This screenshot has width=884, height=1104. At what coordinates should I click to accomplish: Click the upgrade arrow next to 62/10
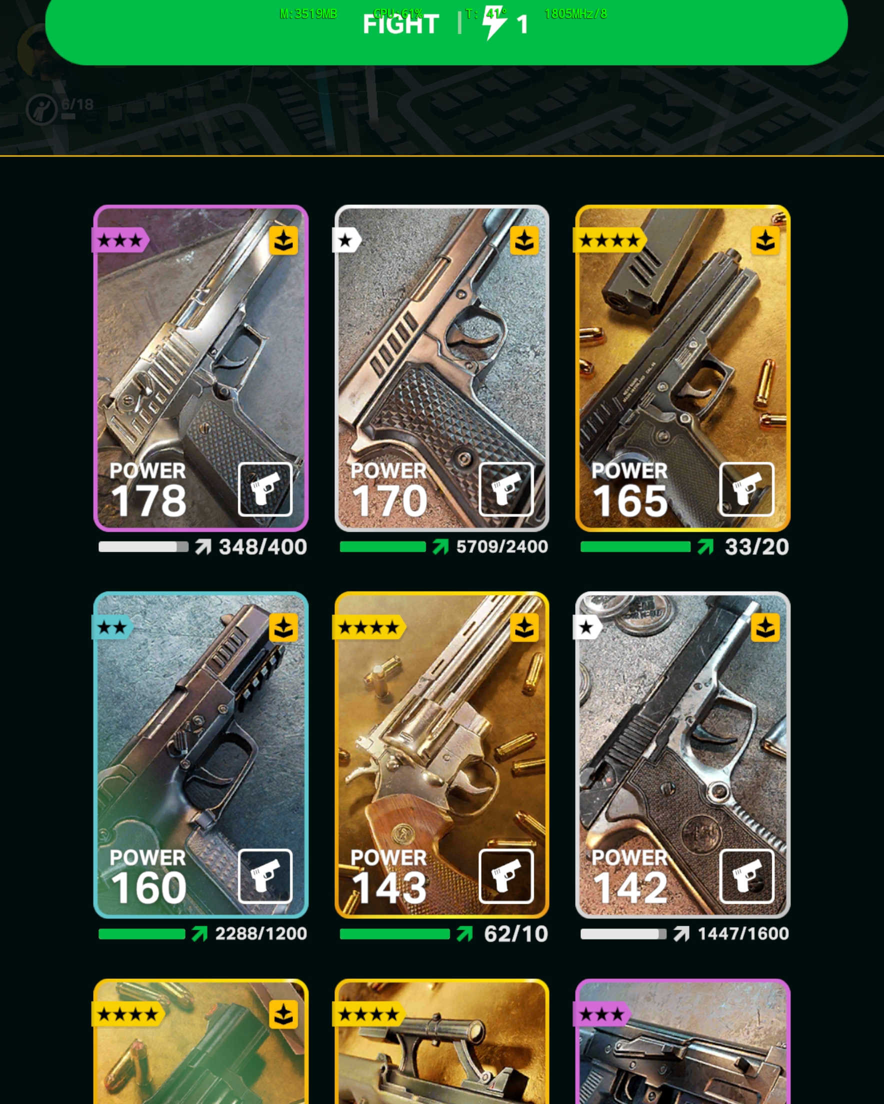[464, 934]
